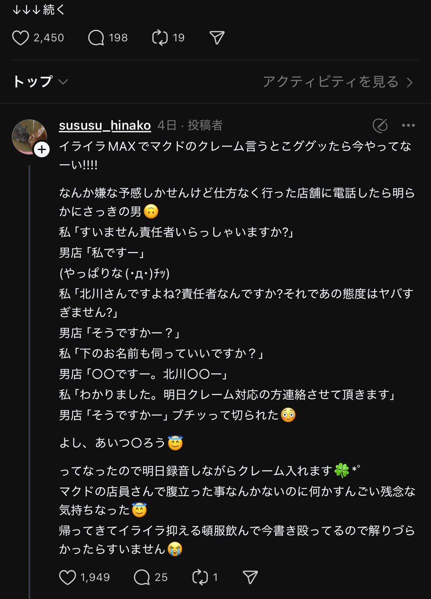
Task: Like the reply with 1,949 likes
Action: [67, 578]
